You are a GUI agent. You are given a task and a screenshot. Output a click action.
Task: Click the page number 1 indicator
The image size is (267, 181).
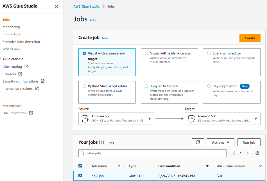pyautogui.click(x=241, y=153)
